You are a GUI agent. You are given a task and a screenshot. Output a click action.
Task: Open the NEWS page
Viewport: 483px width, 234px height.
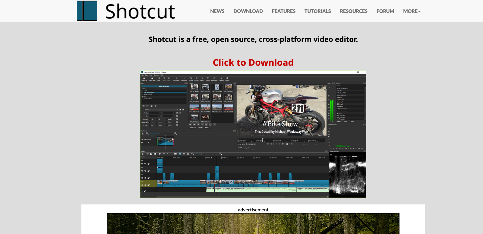(x=217, y=11)
